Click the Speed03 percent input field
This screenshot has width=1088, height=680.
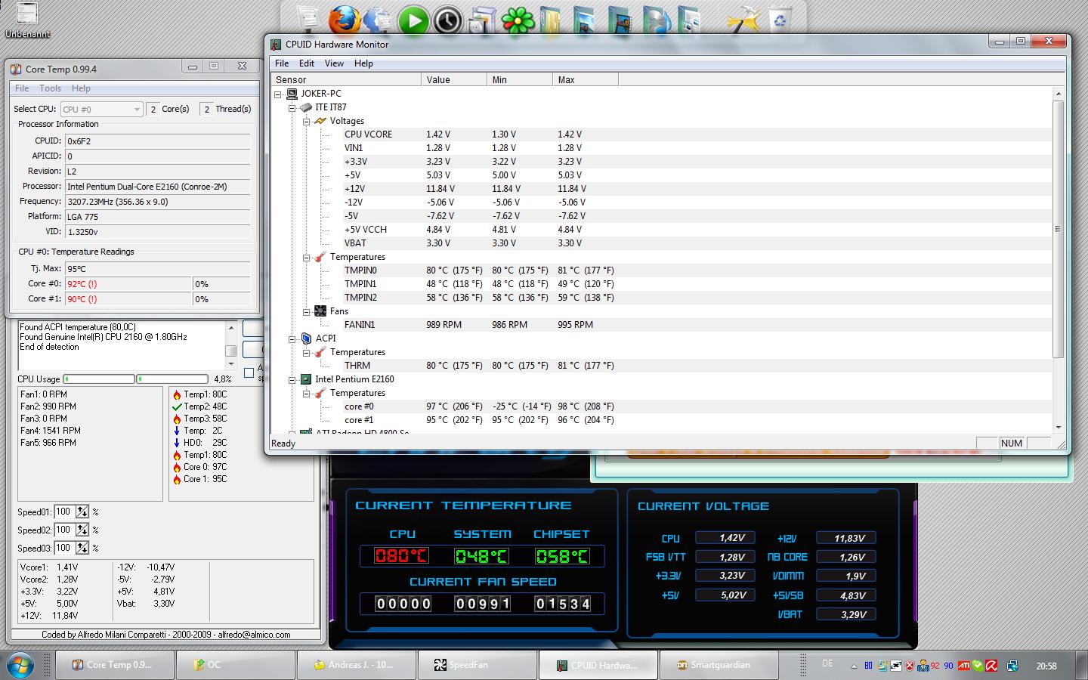point(64,548)
